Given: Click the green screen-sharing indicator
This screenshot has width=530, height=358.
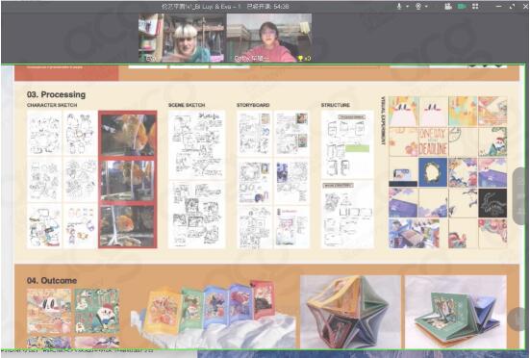Looking at the screenshot, I should tap(462, 6).
